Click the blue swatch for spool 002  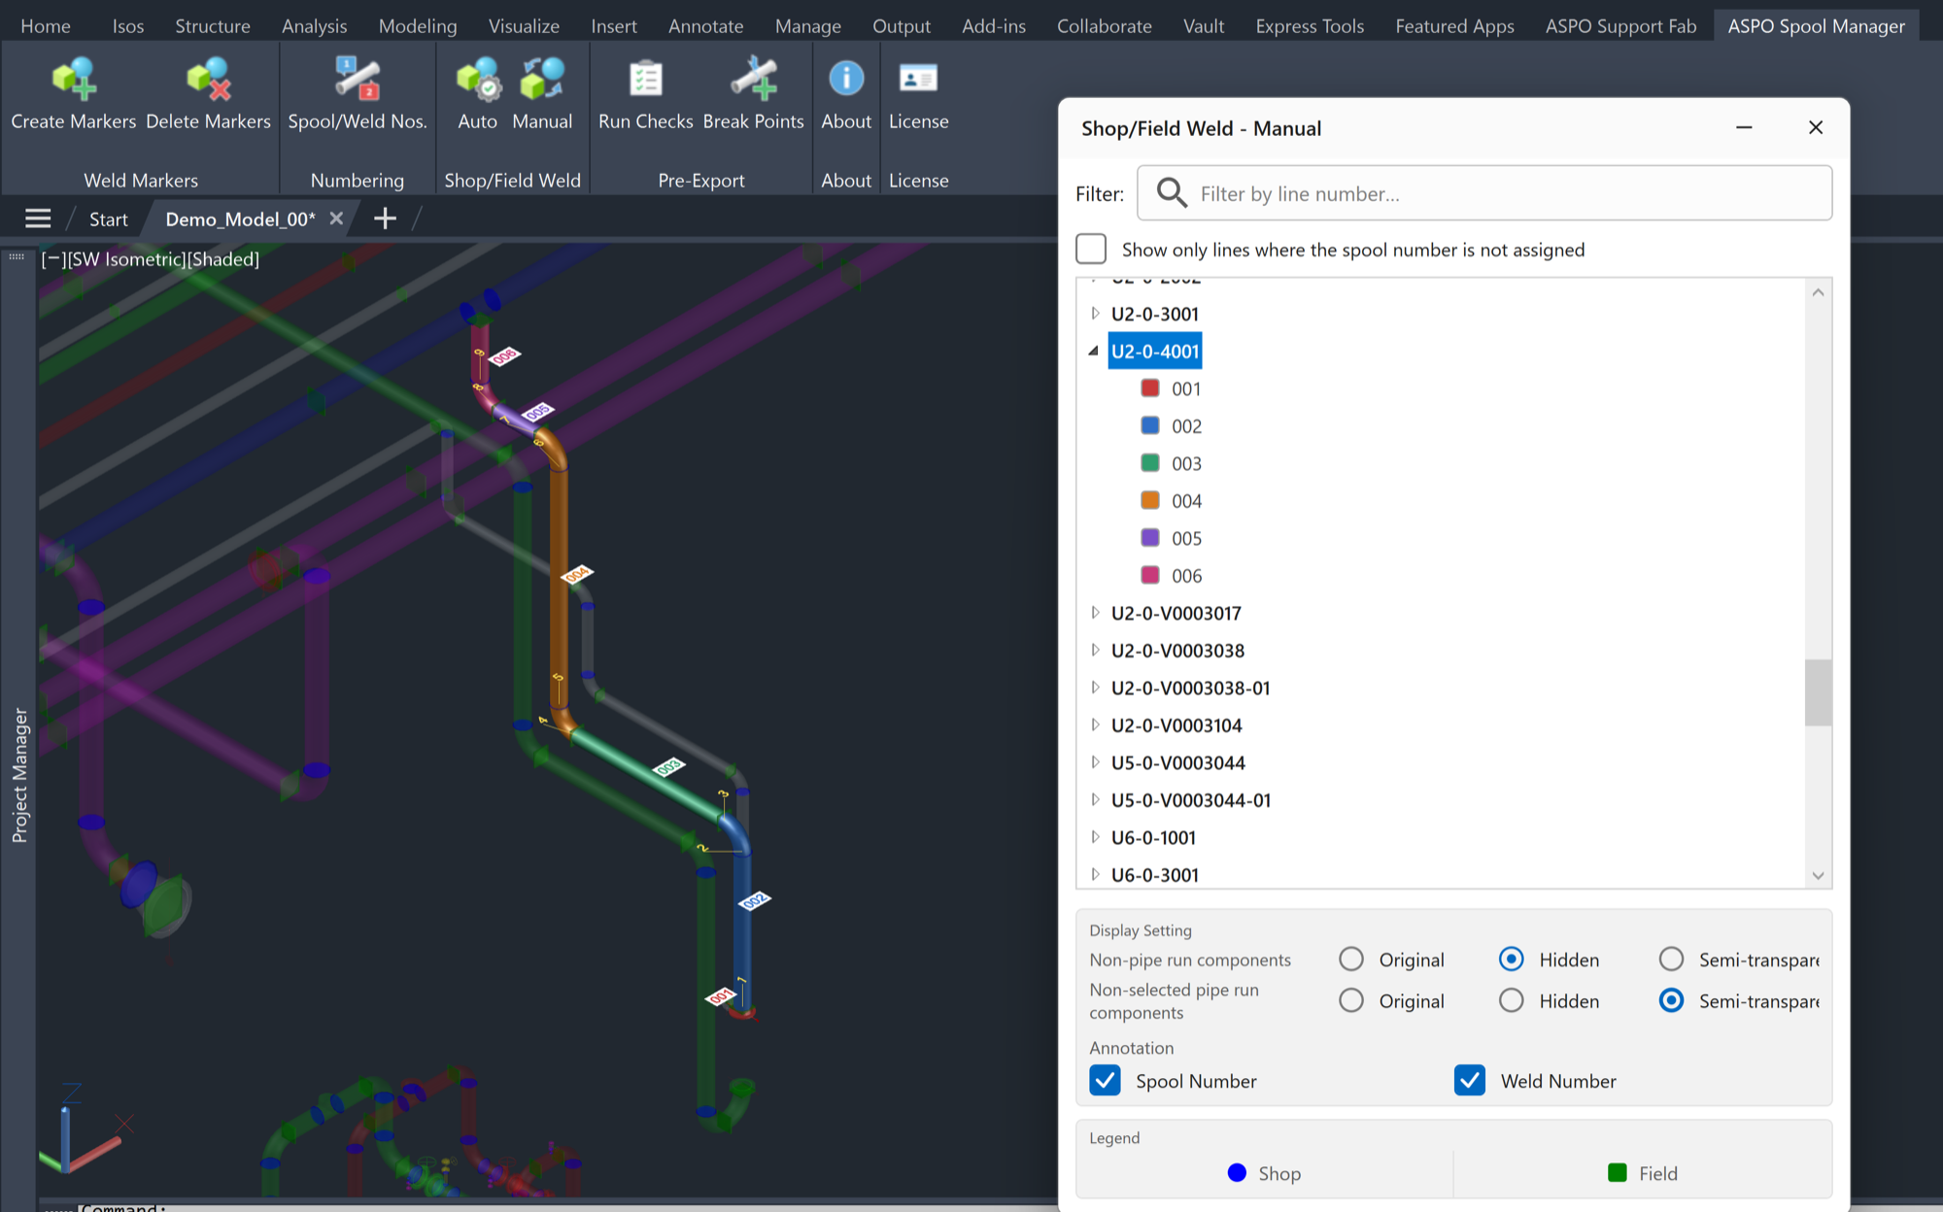tap(1150, 425)
